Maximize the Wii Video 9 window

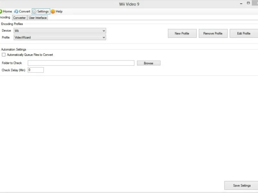tap(248, 3)
